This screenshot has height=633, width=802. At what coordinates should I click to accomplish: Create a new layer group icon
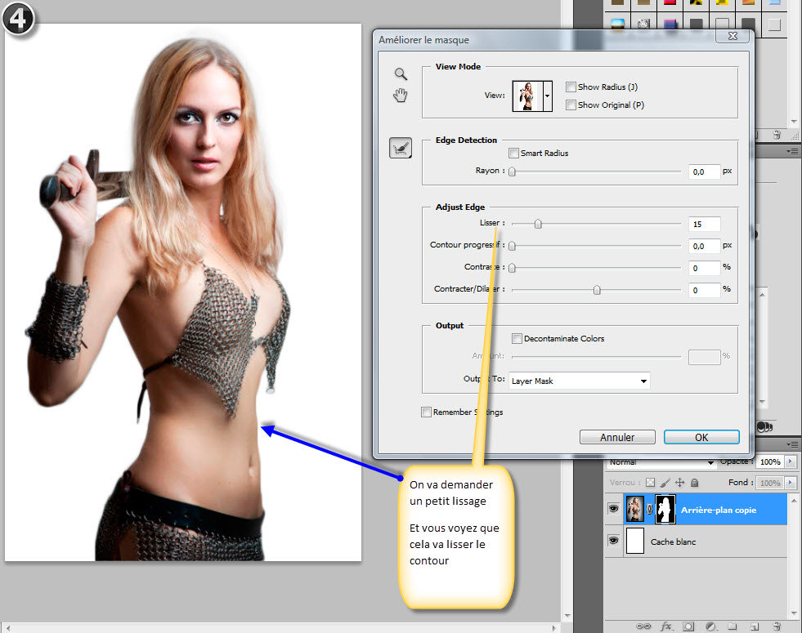[733, 626]
